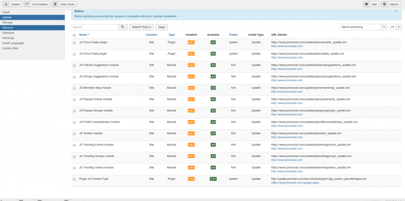Screen dimensions: 405x201
Task: Check the JS Force Avatar plugin checkbox
Action: [74, 43]
